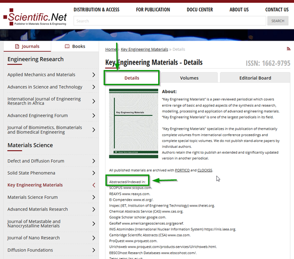Click the Ei Compendex www.ei.org entry
Screen dimensions: 294x259
pos(131,200)
